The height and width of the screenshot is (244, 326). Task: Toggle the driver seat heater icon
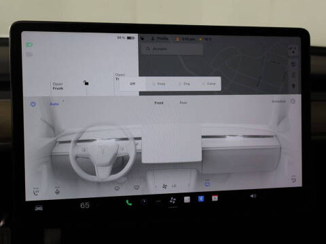[x=36, y=192]
